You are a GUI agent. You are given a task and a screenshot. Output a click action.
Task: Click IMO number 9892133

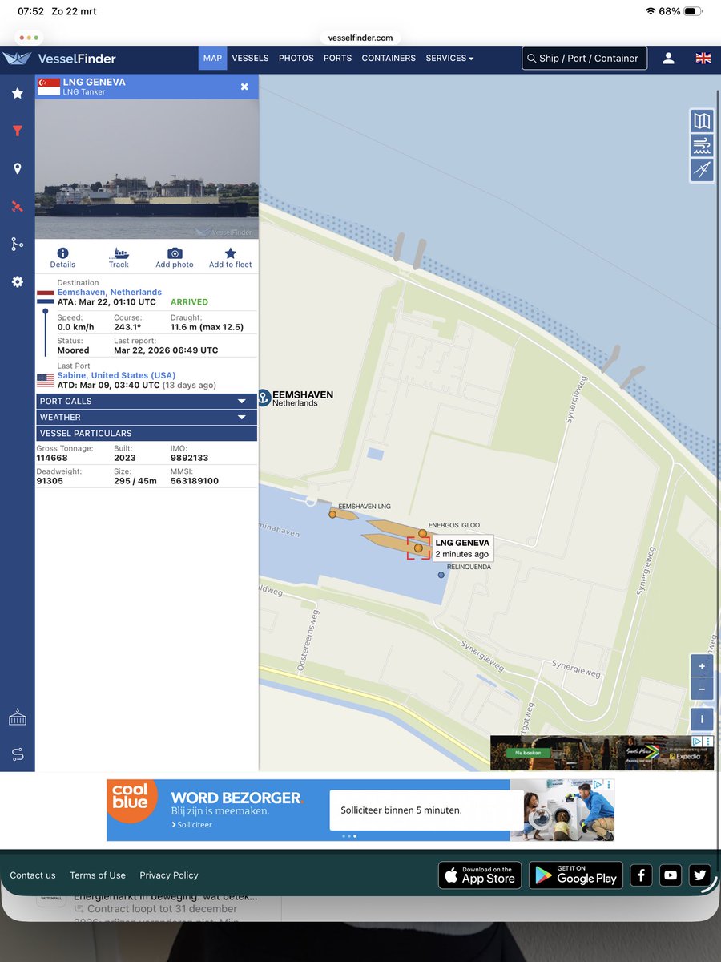[189, 458]
